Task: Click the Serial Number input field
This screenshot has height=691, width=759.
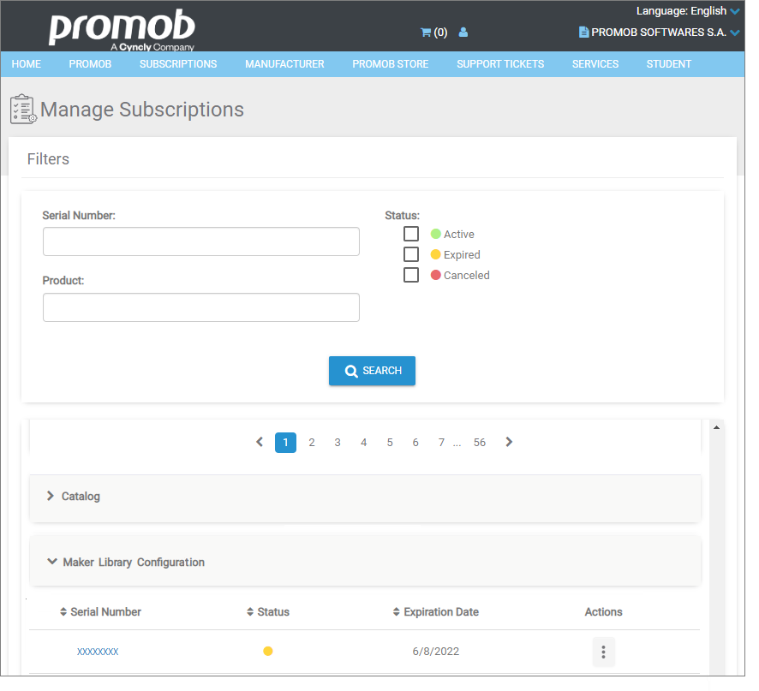Action: click(200, 241)
